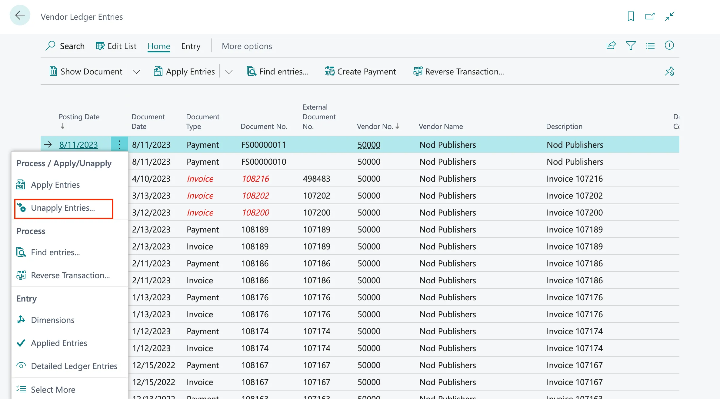This screenshot has width=720, height=399.
Task: Open the 8/11/2023 posting date link
Action: point(78,145)
